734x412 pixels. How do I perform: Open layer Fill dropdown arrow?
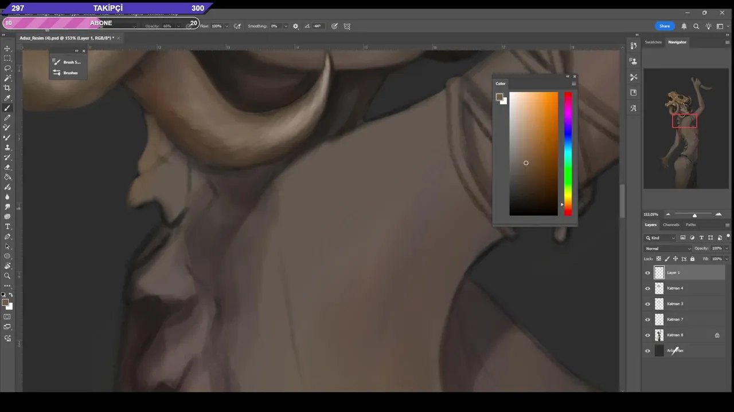click(727, 259)
